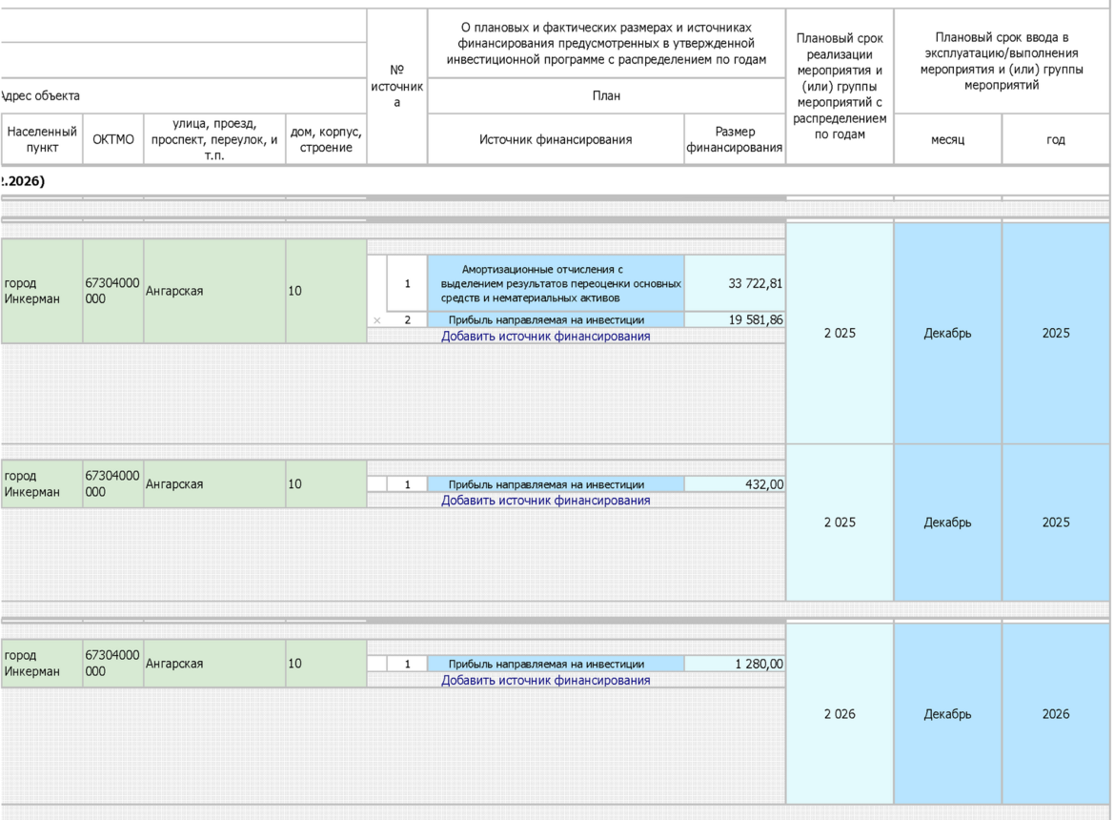The width and height of the screenshot is (1114, 820).
Task: Select the funding amount 19 581,86
Action: pos(736,319)
